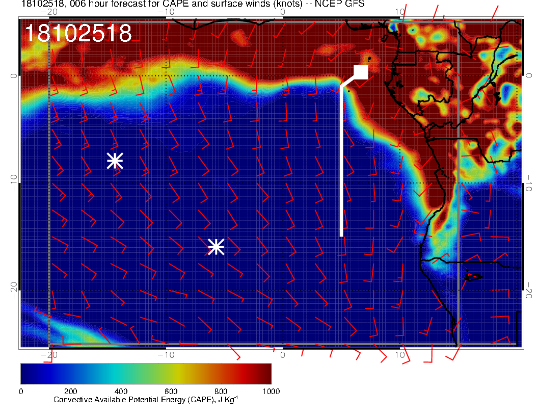This screenshot has width=538, height=416.
Task: Click the colorbar tick label 200
Action: [70, 391]
